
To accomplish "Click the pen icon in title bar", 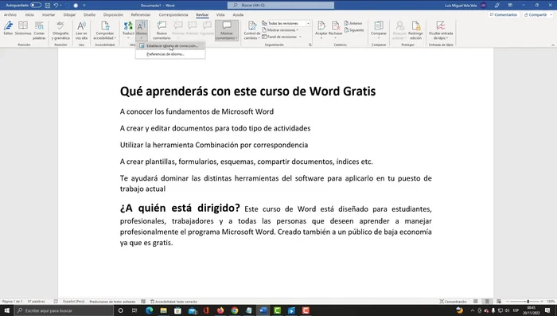I will 497,6.
